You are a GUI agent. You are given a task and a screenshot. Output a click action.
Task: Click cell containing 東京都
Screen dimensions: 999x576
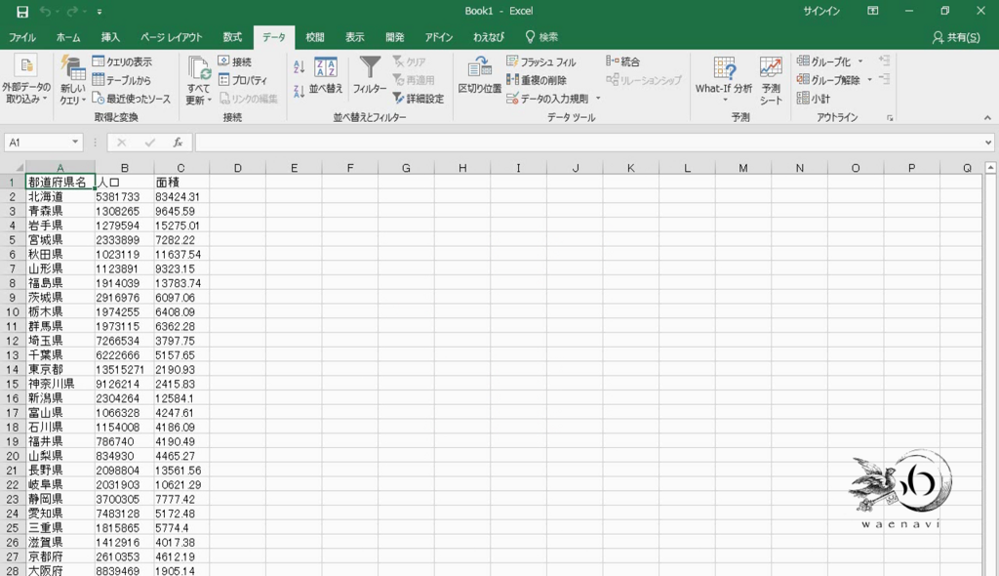[x=60, y=369]
